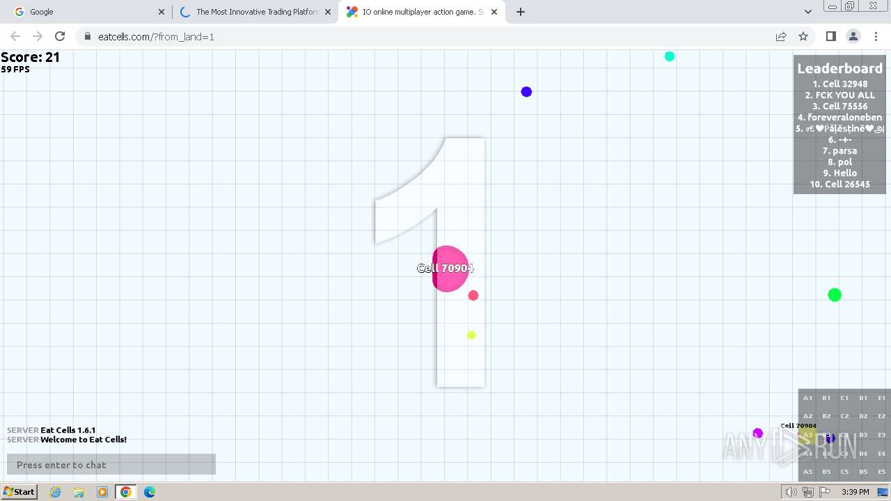Viewport: 891px width, 501px height.
Task: Toggle the browser side panel
Action: pyautogui.click(x=830, y=36)
